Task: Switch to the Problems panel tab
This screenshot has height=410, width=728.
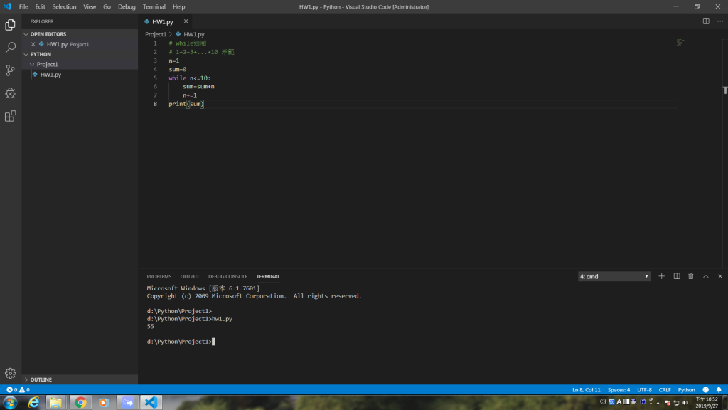Action: pos(159,277)
